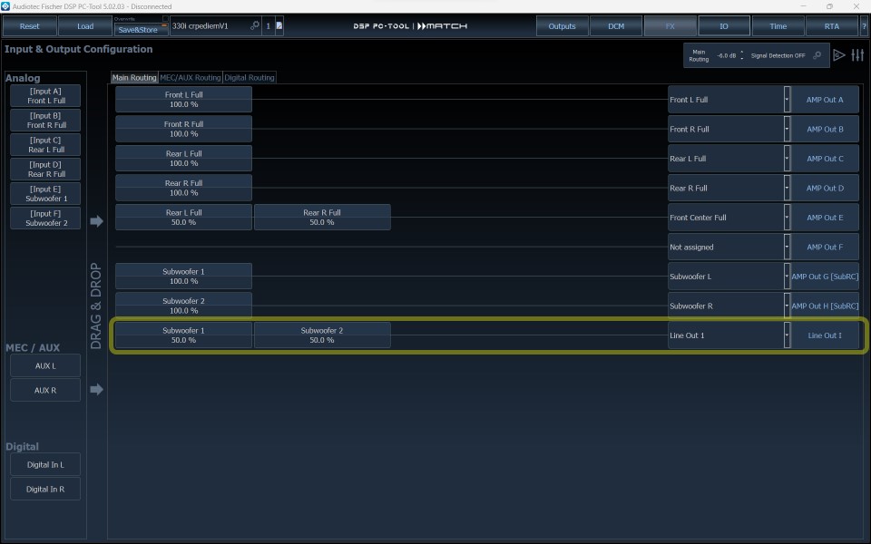Open the Outputs page
This screenshot has height=544, width=871.
(x=562, y=26)
